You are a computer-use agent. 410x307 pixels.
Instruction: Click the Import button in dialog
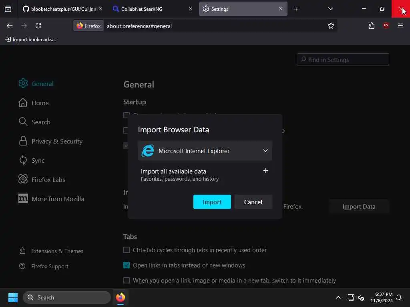pos(212,202)
